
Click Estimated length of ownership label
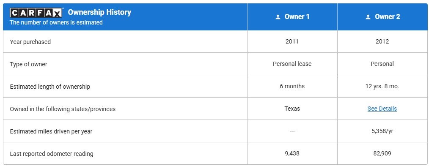[x=50, y=87]
